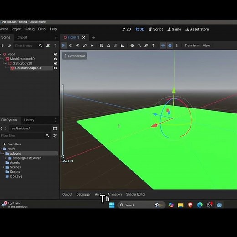
Task: Click the instantiate child scene link icon
Action: (x=9, y=46)
